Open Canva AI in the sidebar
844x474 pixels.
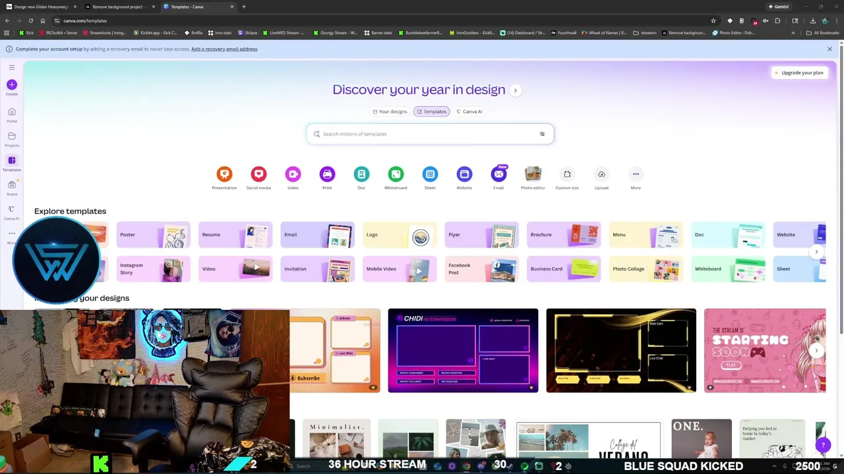11,213
